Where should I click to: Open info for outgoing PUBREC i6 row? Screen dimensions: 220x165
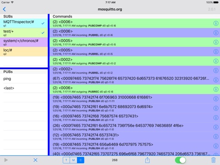tap(216, 89)
